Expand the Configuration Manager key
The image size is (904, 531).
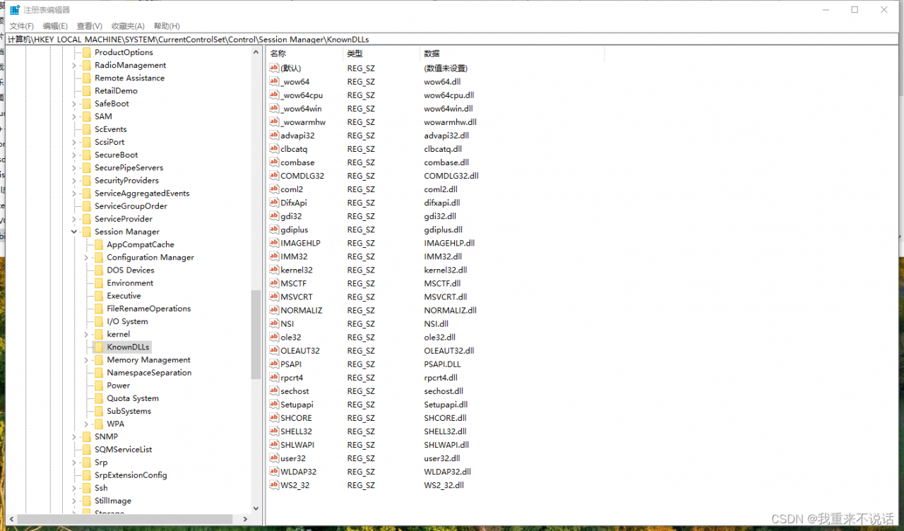click(86, 258)
